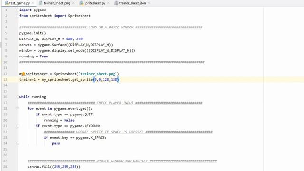Click the image file icon on trainer_sheet.png tab
The width and height of the screenshot is (304, 171).
pyautogui.click(x=41, y=3)
